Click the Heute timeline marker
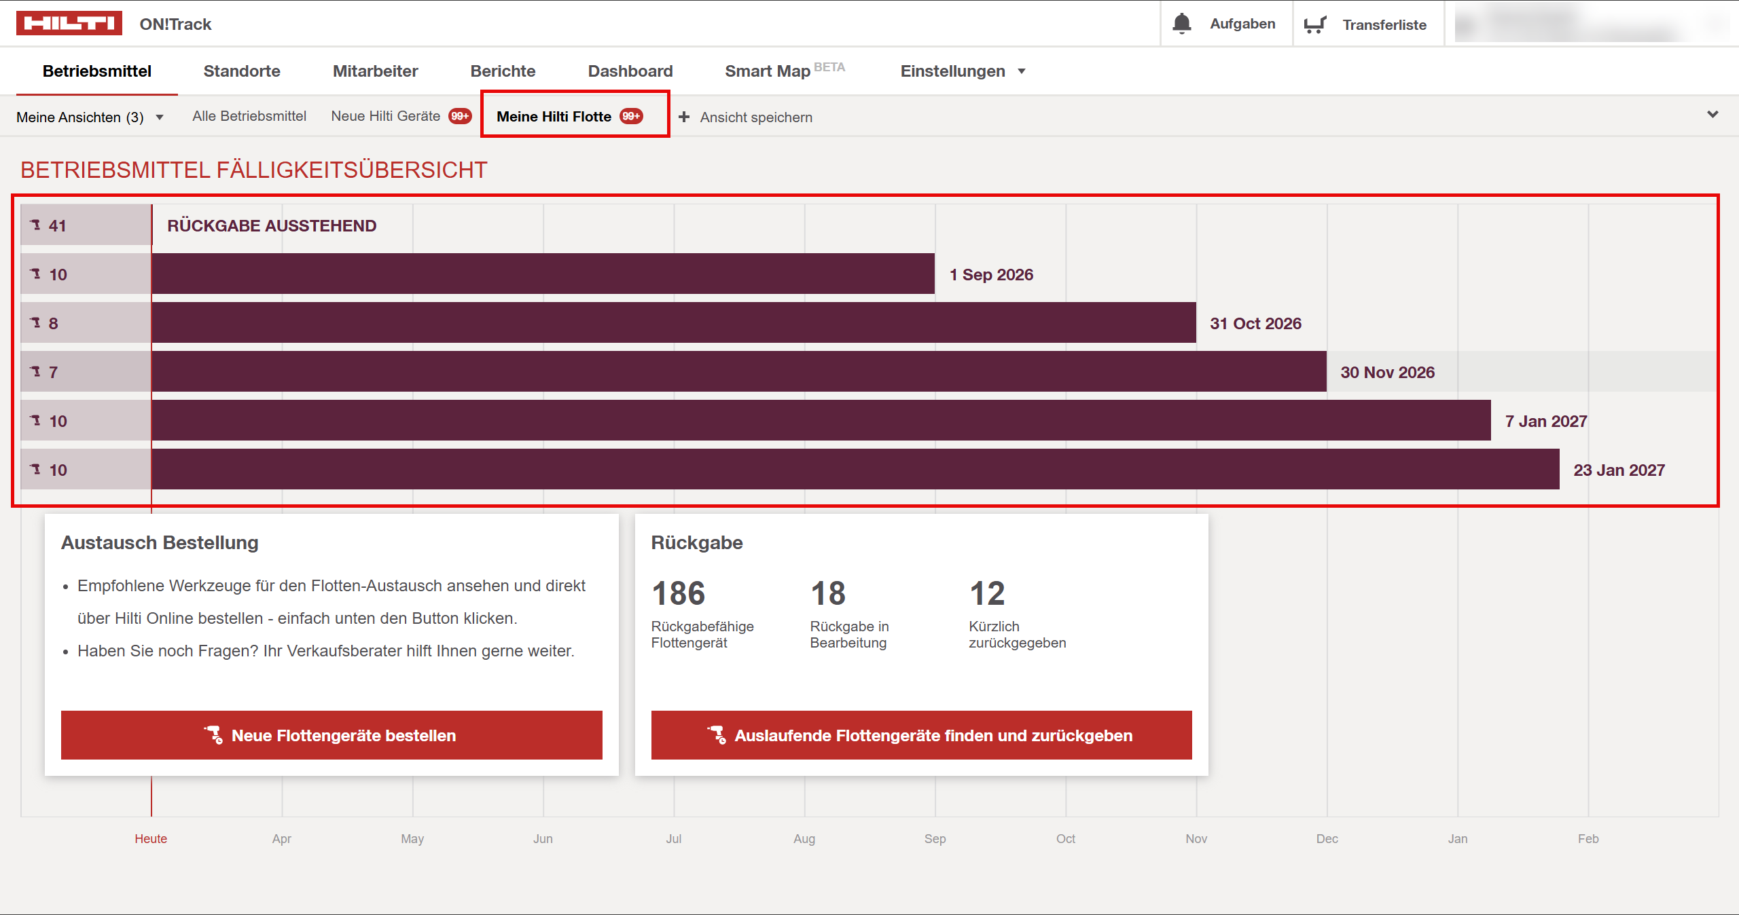This screenshot has width=1739, height=915. tap(151, 838)
